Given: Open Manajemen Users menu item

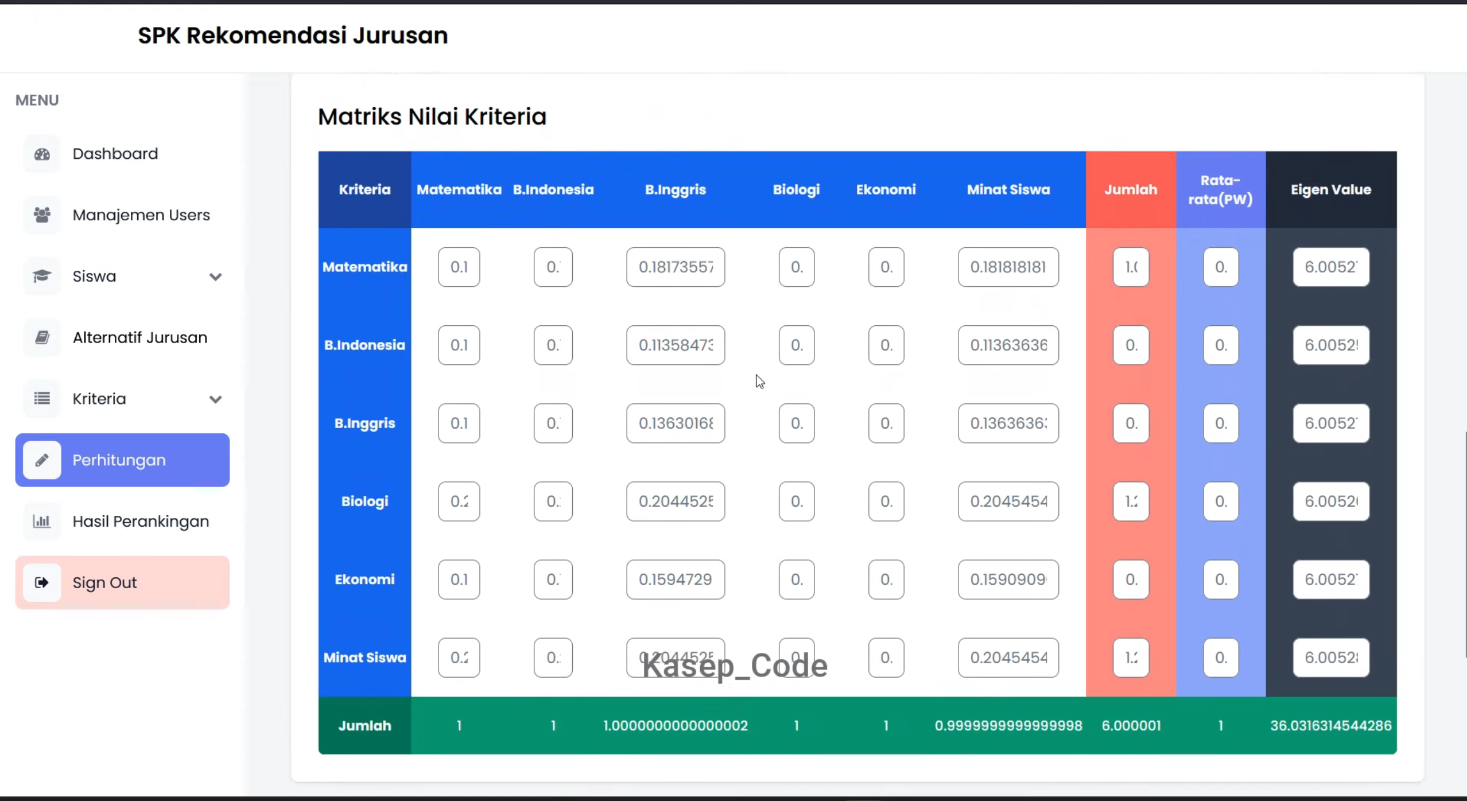Looking at the screenshot, I should click(x=122, y=215).
